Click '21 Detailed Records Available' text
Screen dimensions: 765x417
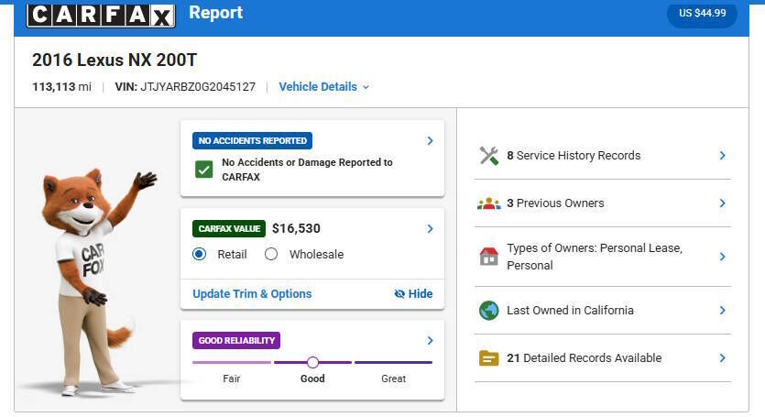point(584,358)
